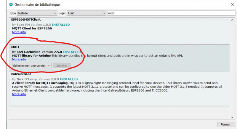
Task: Close the Gestionnaire de bibliothèque dialog
Action: point(232,4)
